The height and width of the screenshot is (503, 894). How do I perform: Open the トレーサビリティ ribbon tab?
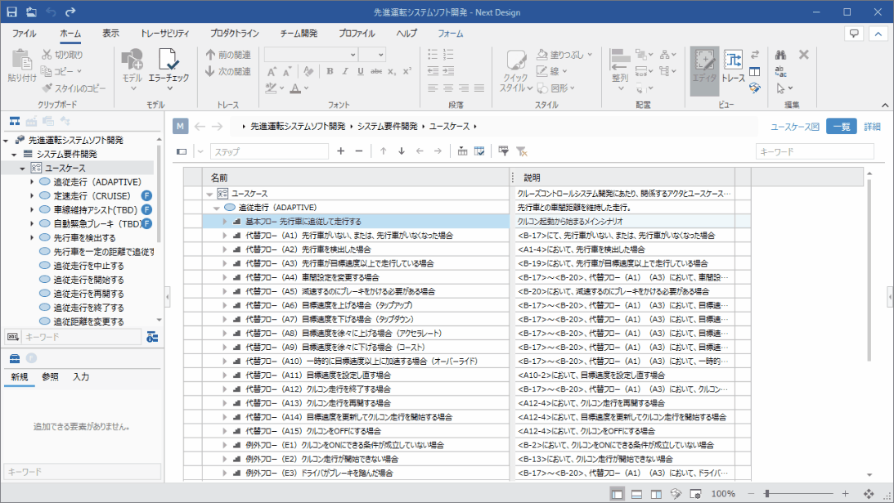(164, 34)
